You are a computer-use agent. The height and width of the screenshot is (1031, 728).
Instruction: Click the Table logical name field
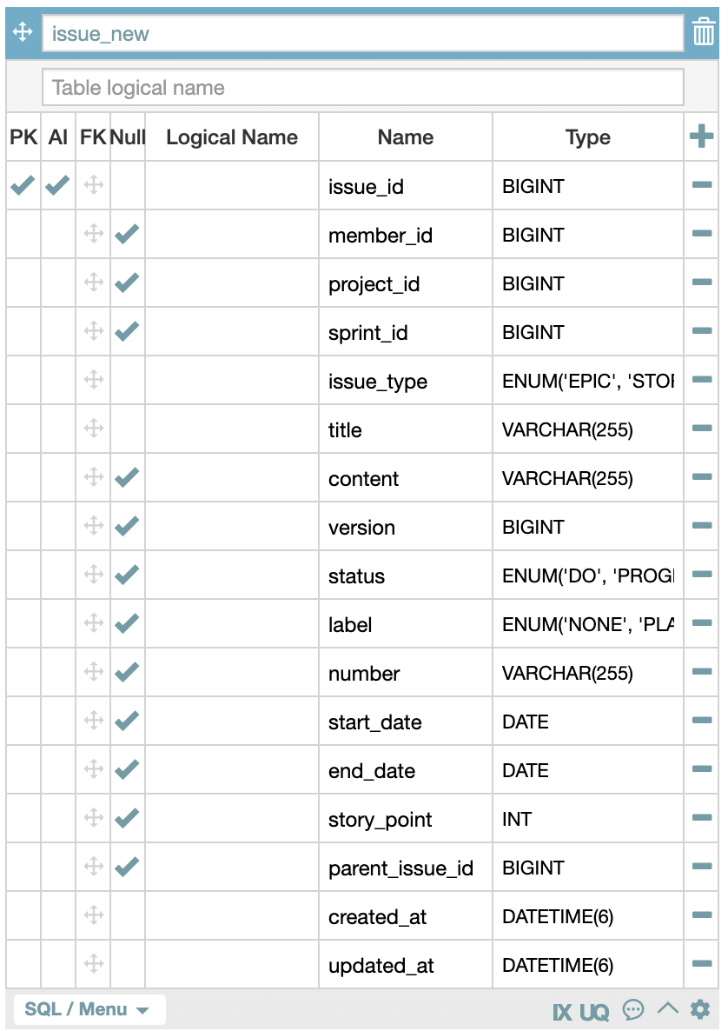362,88
